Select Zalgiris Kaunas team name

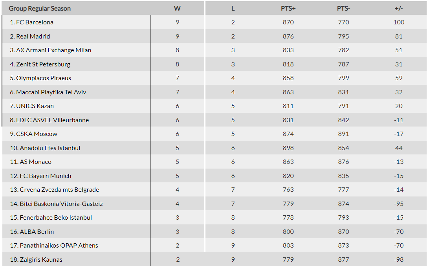point(41,260)
